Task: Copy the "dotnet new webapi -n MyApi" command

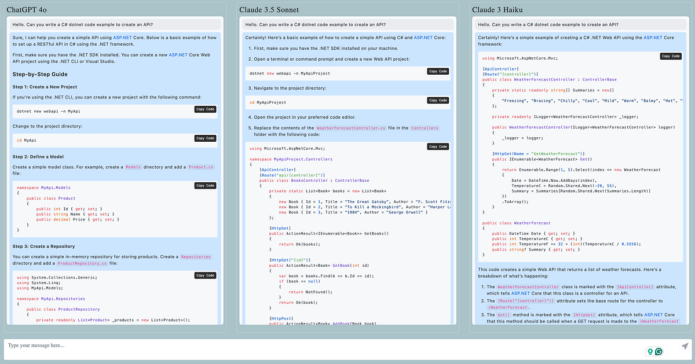Action: [204, 109]
